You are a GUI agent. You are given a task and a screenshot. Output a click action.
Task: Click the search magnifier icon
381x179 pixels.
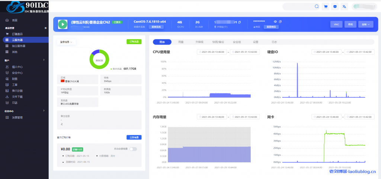tap(317, 6)
